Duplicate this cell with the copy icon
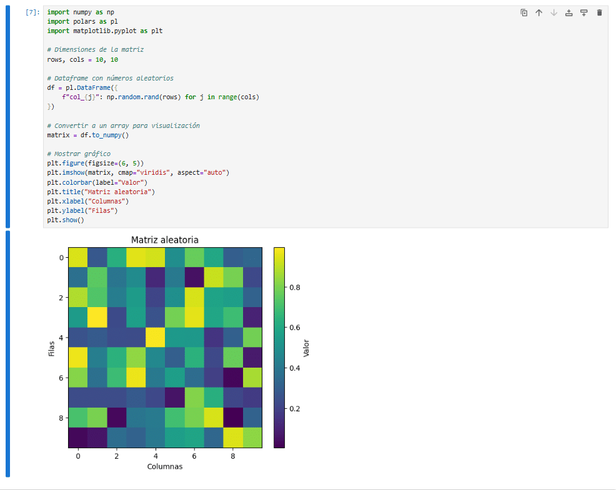 coord(524,12)
